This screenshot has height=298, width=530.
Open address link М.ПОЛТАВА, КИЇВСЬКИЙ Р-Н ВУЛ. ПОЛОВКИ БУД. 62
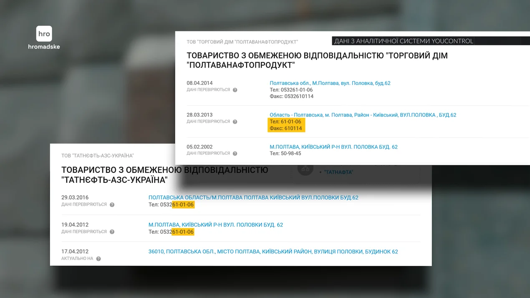[216, 225]
